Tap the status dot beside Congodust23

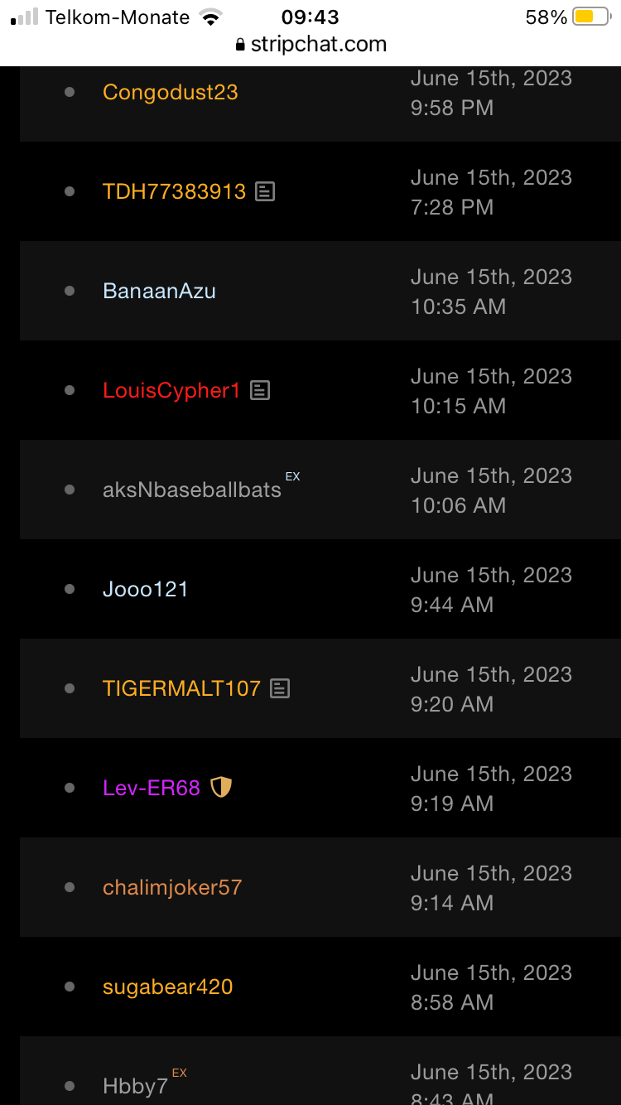(x=70, y=92)
